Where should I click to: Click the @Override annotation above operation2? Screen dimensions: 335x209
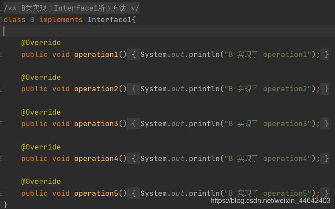coord(41,78)
